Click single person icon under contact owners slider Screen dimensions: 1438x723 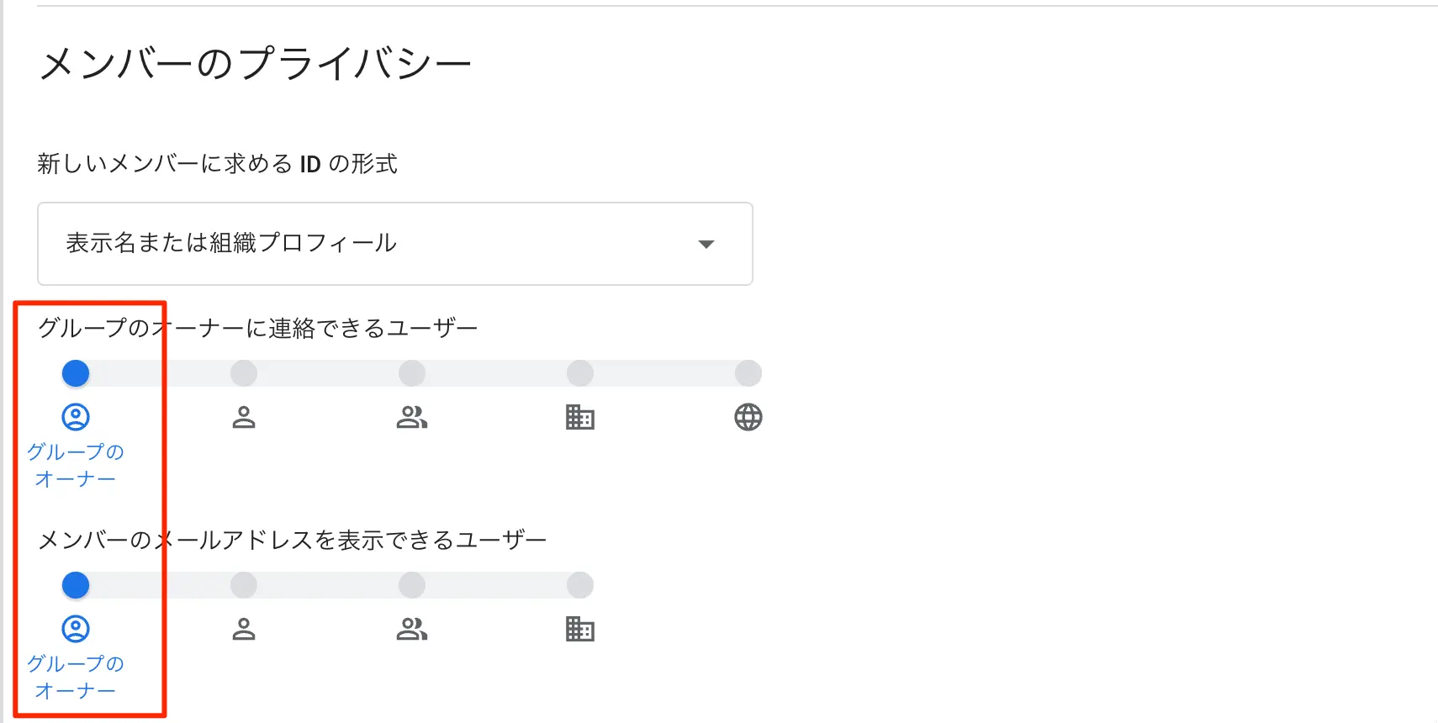tap(244, 417)
